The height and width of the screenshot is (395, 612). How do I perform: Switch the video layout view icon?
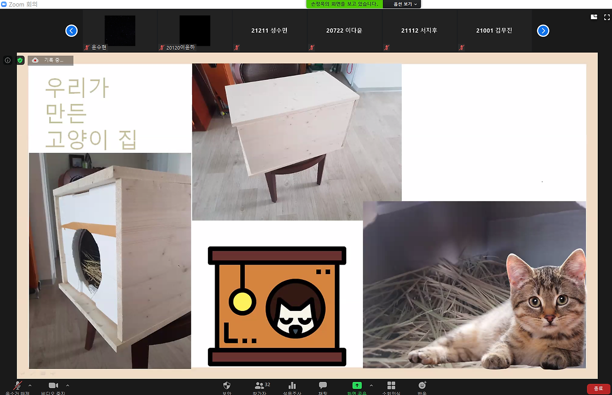(594, 17)
